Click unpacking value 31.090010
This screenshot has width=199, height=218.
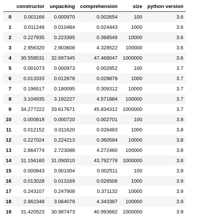click(x=63, y=161)
